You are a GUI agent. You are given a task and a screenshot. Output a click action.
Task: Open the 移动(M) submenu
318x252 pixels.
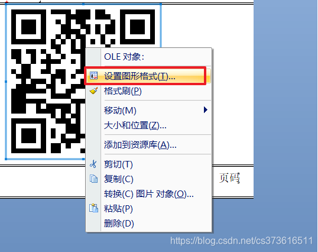pos(148,111)
